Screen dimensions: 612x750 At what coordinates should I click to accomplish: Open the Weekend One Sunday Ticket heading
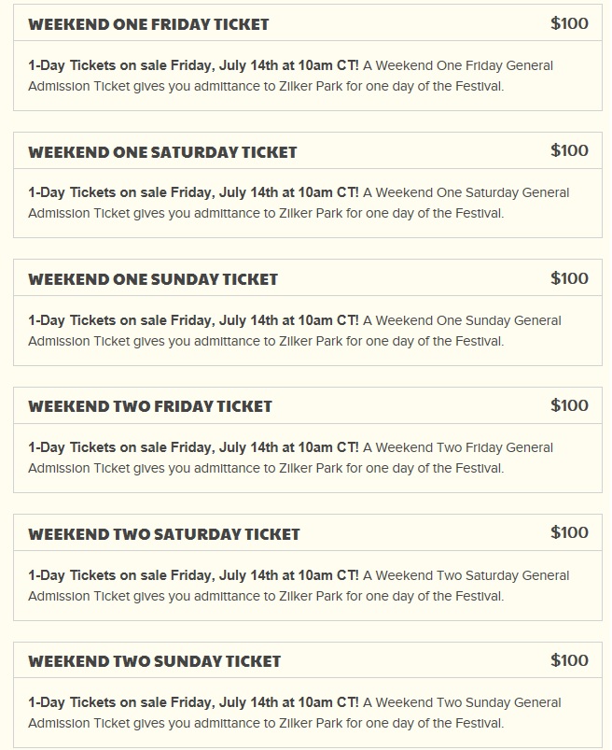153,279
